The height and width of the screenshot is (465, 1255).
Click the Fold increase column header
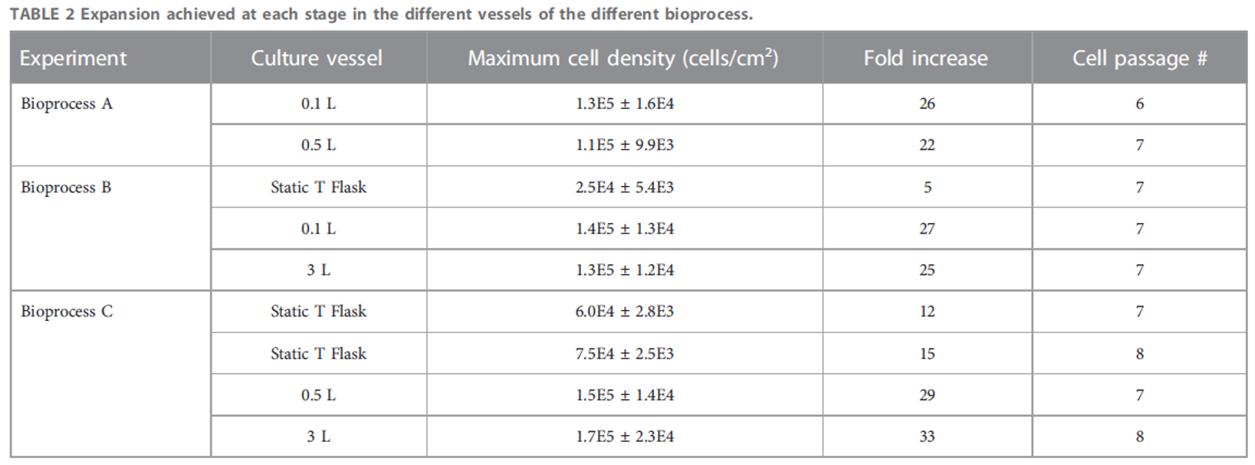tap(925, 58)
